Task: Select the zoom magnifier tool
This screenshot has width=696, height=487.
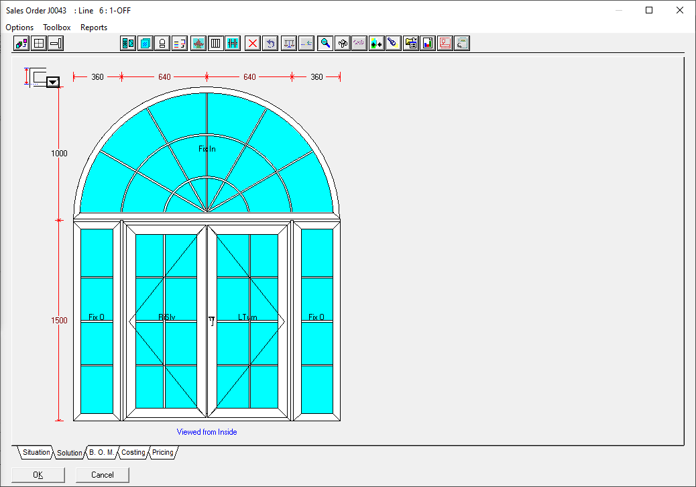Action: coord(325,44)
